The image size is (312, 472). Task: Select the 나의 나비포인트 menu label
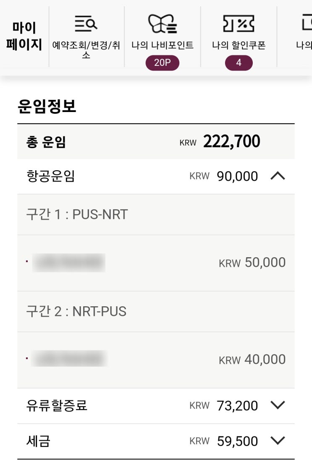pyautogui.click(x=163, y=45)
